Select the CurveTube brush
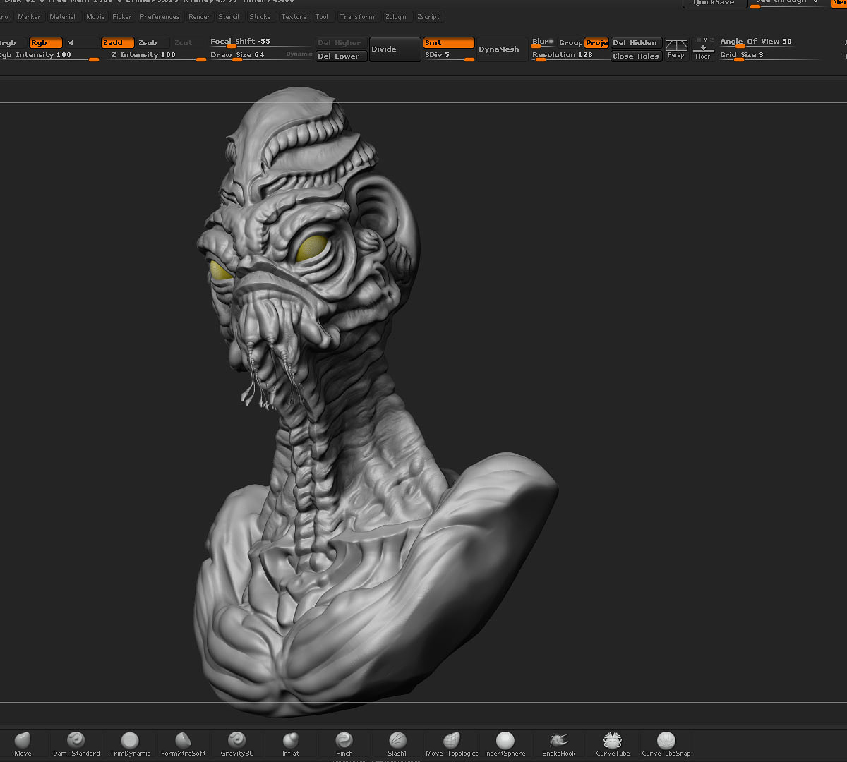This screenshot has width=847, height=762. click(613, 744)
